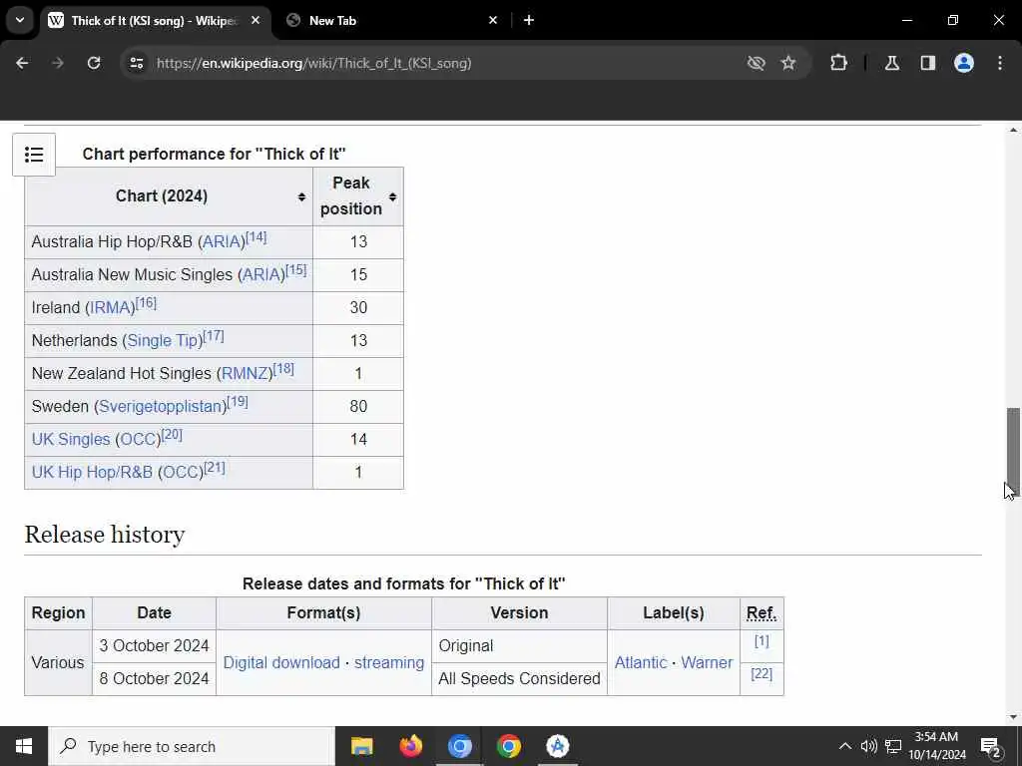Jump to reference [20]
This screenshot has width=1022, height=766.
click(172, 435)
